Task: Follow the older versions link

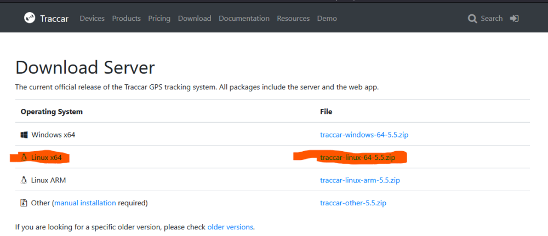Action: coord(230,227)
